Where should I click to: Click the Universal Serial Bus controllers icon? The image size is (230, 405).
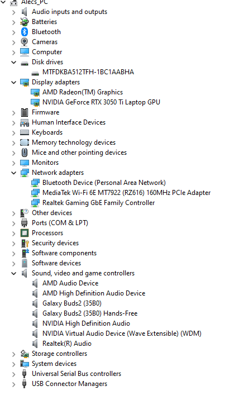click(x=24, y=374)
